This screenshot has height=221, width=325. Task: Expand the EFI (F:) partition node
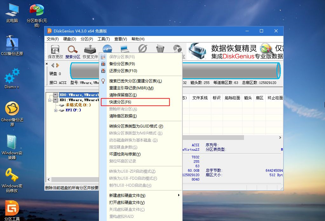(x=56, y=110)
